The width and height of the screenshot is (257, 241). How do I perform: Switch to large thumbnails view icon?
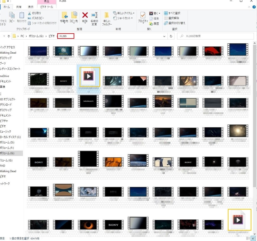pyautogui.click(x=253, y=238)
